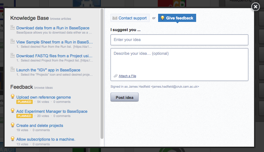
Task: Click document icon beside Download data from Run
Action: [13, 28]
